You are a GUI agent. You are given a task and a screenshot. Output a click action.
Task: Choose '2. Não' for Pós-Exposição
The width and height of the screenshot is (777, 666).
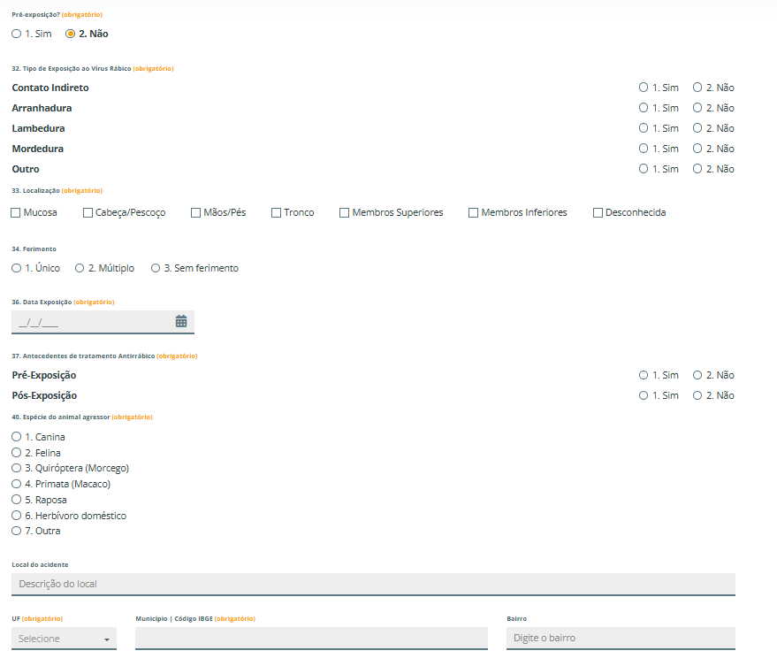tap(697, 395)
